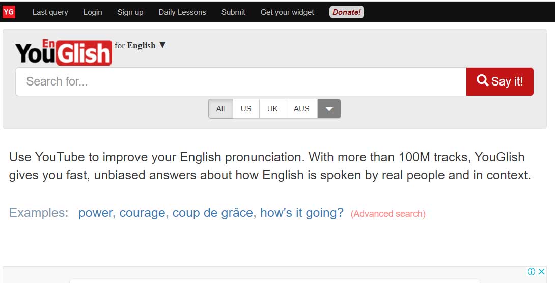Click the Donate! button
The height and width of the screenshot is (283, 555).
coord(347,12)
